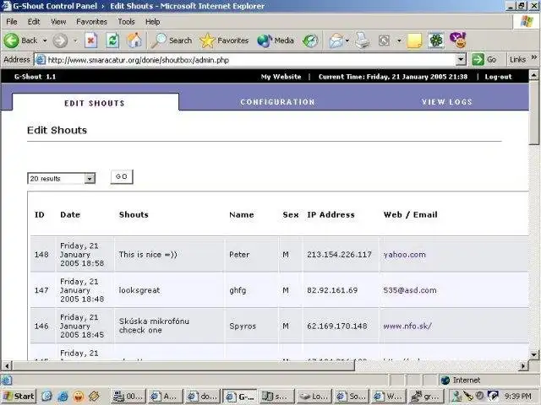Open the Edit menu
Viewport: 541px width, 405px height.
click(34, 22)
